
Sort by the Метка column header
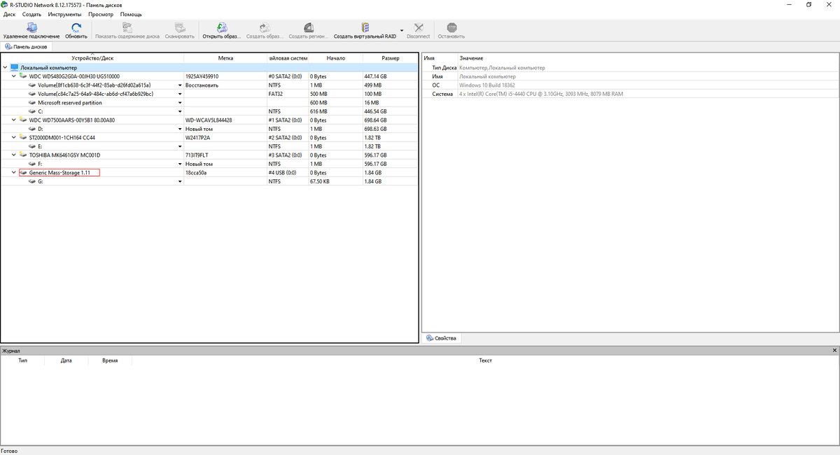point(225,58)
